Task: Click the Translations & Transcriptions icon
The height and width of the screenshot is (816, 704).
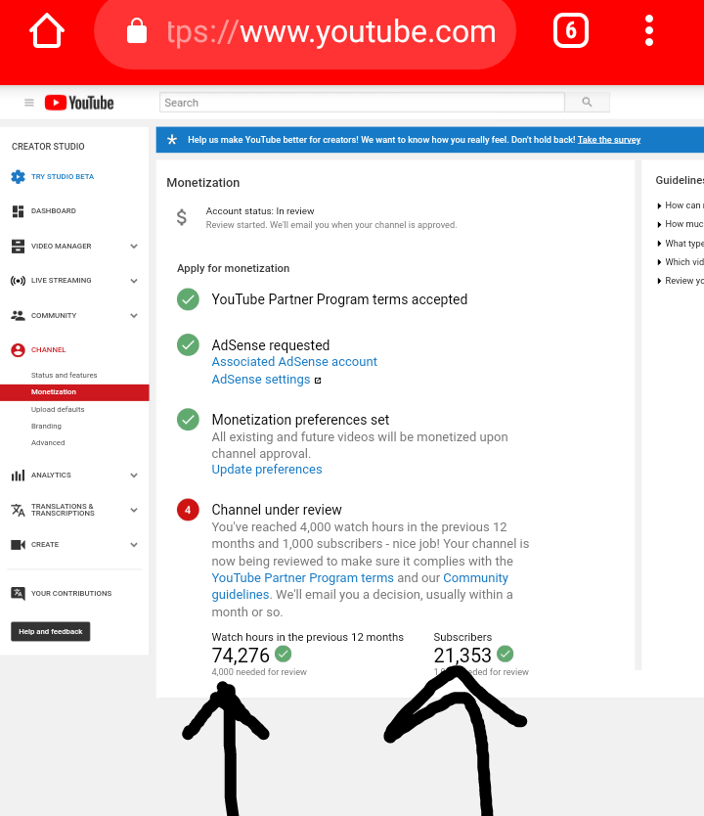Action: tap(18, 510)
